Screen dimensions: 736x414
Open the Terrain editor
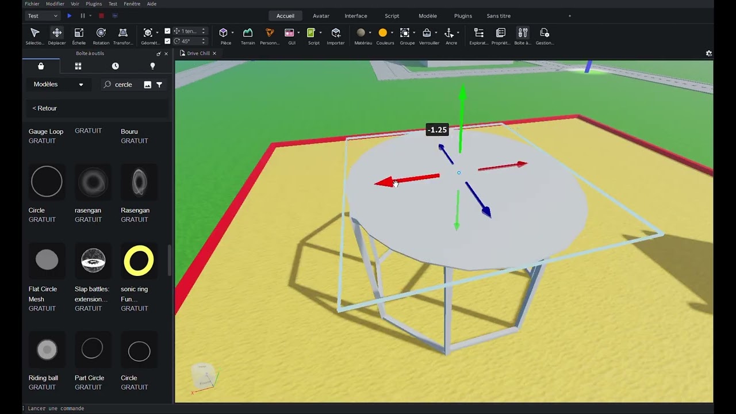pyautogui.click(x=248, y=36)
